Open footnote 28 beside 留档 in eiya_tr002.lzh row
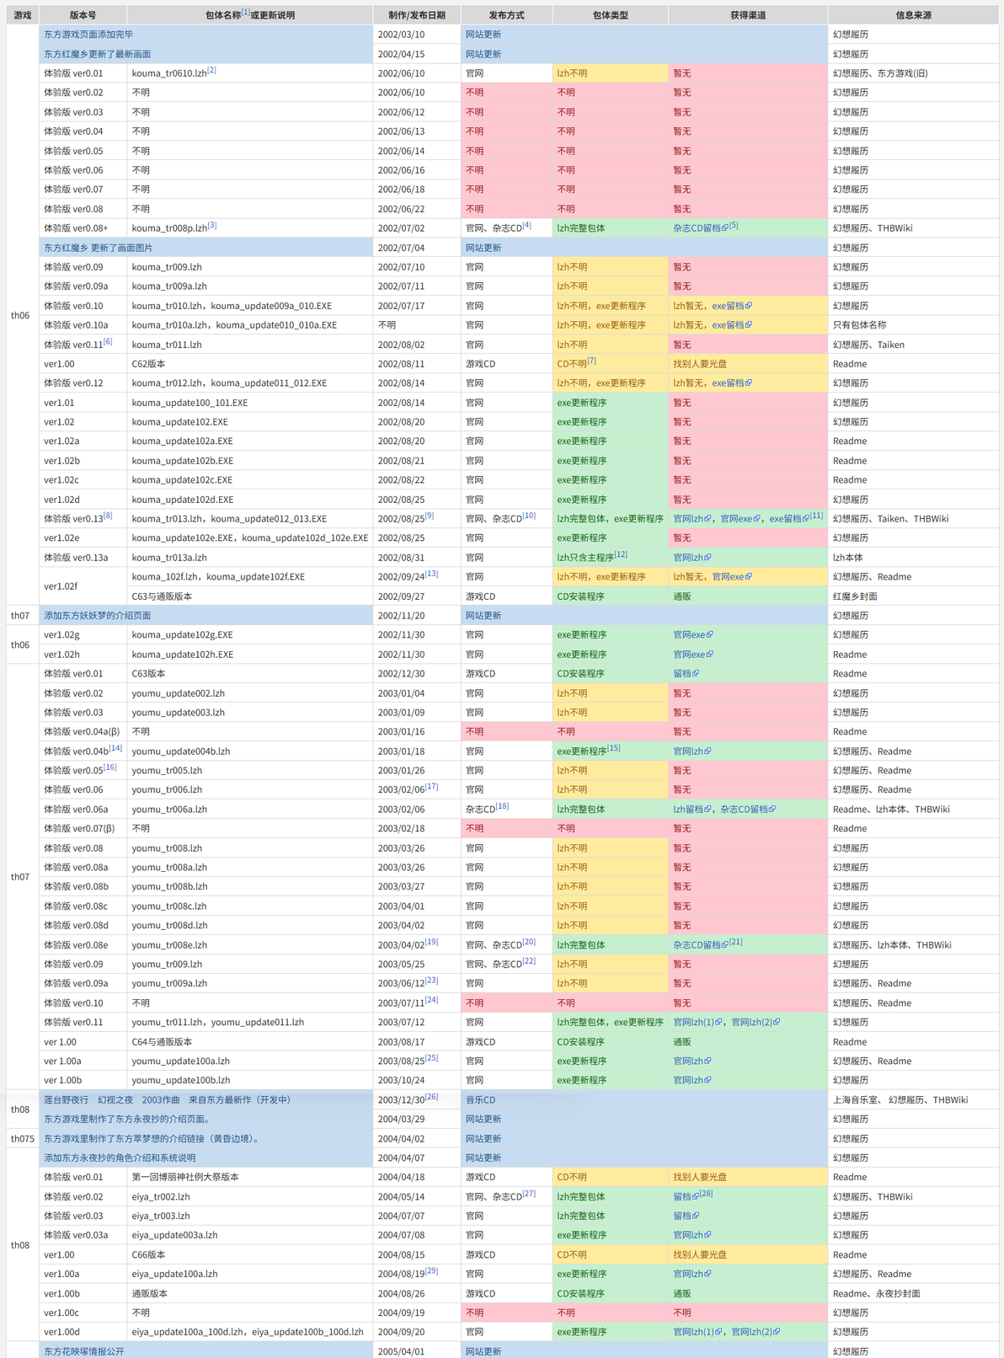 pos(706,1194)
